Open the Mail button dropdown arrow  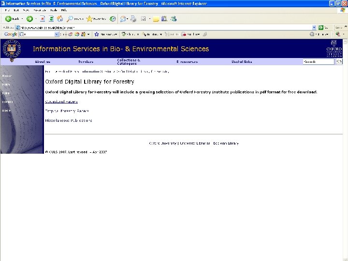click(127, 19)
